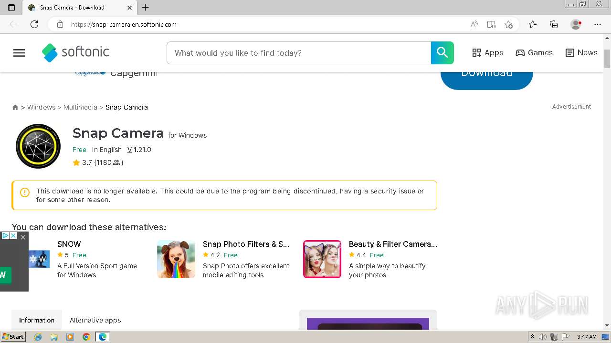Click the yellow rating star icon
Viewport: 611px width, 343px height.
pyautogui.click(x=76, y=162)
